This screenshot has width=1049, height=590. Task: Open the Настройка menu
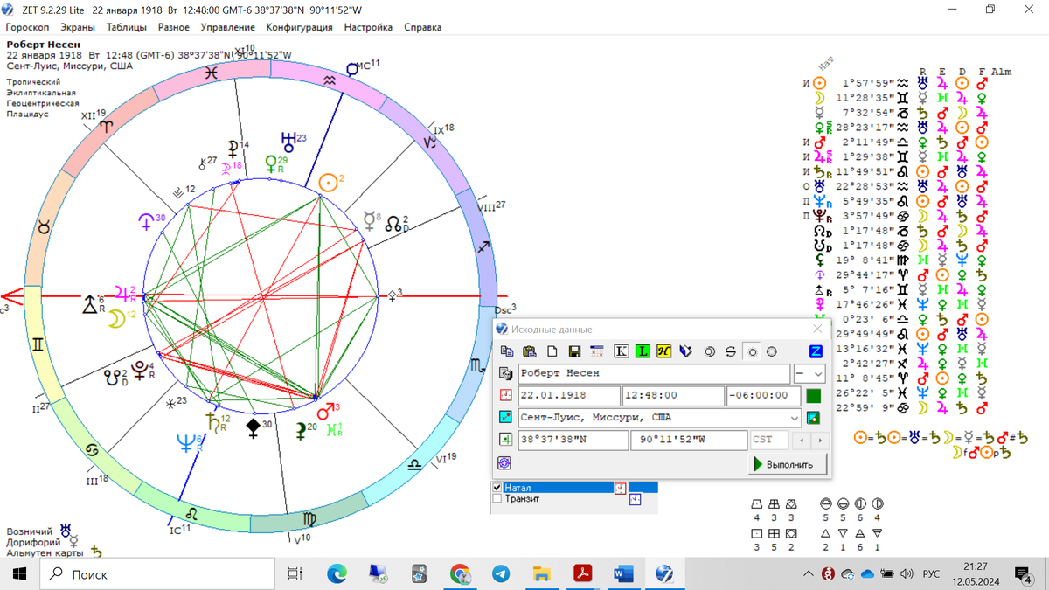368,27
